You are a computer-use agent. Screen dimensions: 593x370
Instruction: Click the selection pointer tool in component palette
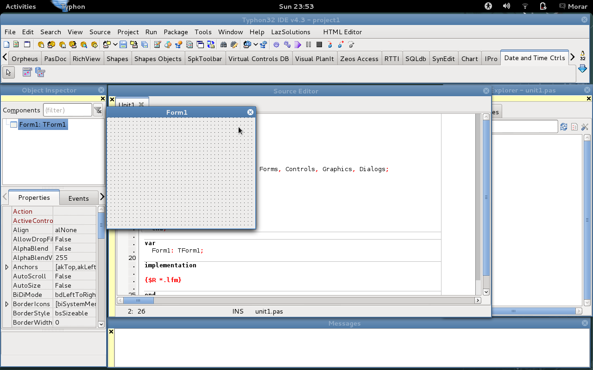(x=8, y=72)
